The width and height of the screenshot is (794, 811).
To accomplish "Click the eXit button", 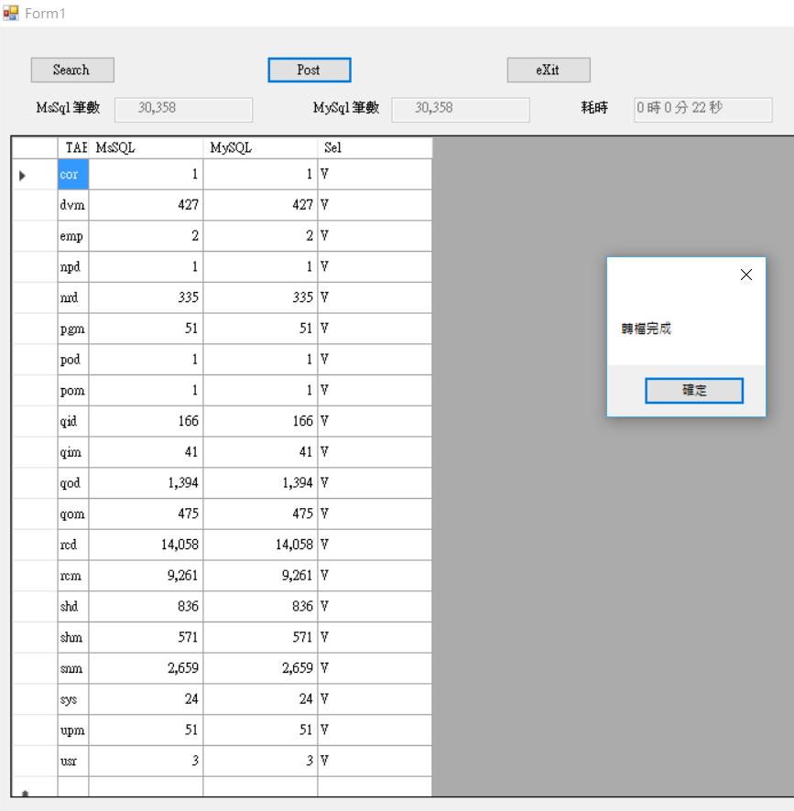I will (x=549, y=70).
